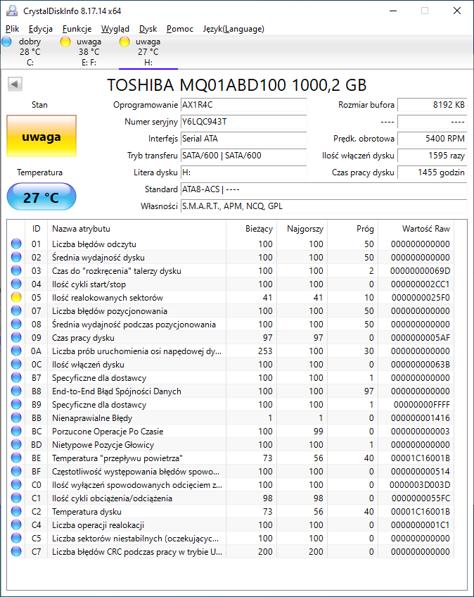The height and width of the screenshot is (597, 474).
Task: Click blue status icon for attribute C5
Action: pos(16,538)
